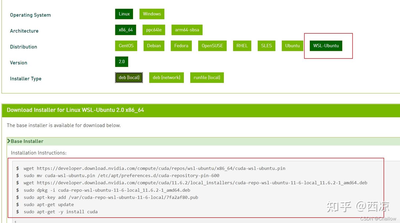Pick the deb (local) installer type
Image resolution: width=400 pixels, height=223 pixels.
pyautogui.click(x=129, y=78)
